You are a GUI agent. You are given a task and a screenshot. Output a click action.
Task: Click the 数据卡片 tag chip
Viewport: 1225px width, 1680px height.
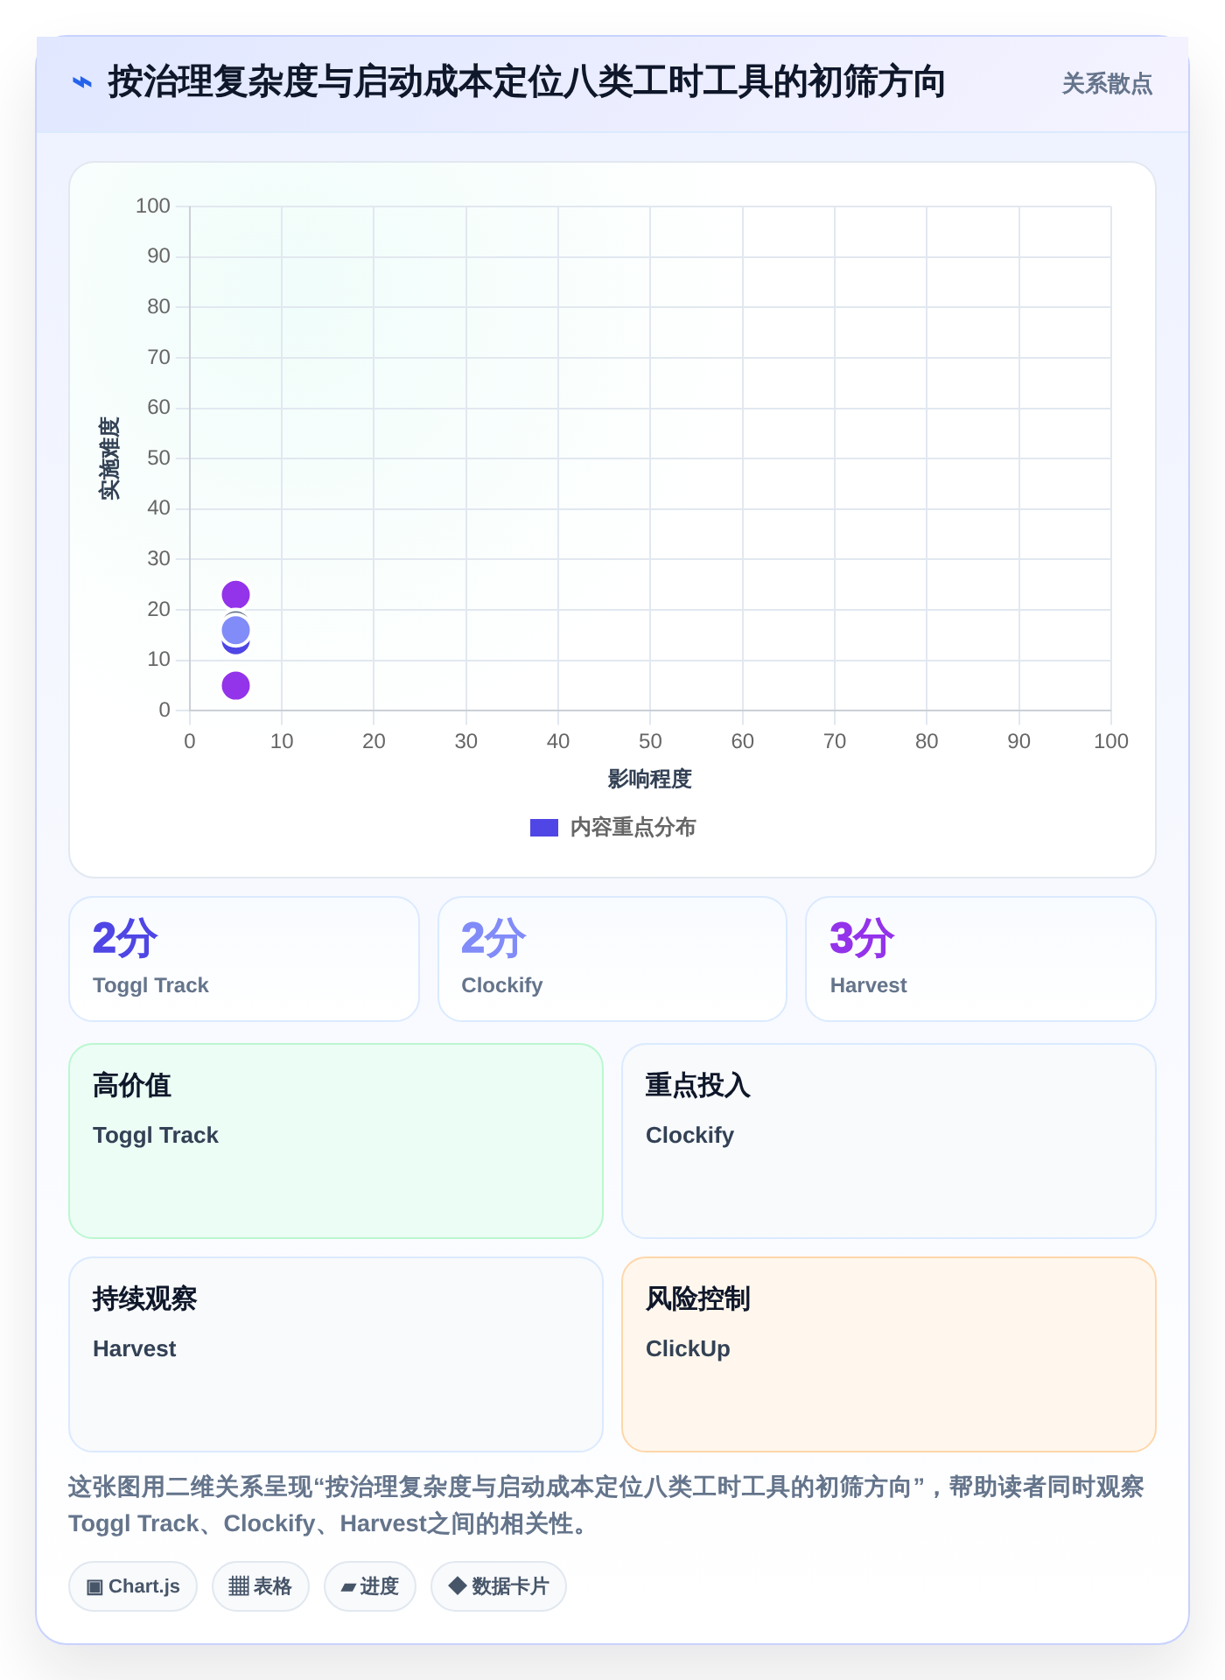(x=499, y=1586)
